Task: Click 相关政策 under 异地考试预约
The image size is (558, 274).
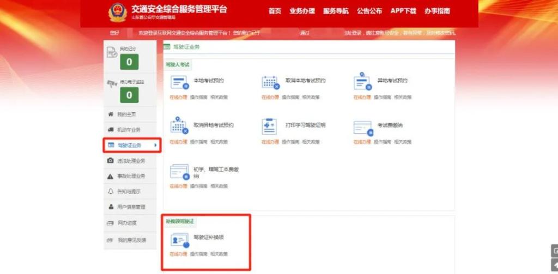Action: click(403, 98)
